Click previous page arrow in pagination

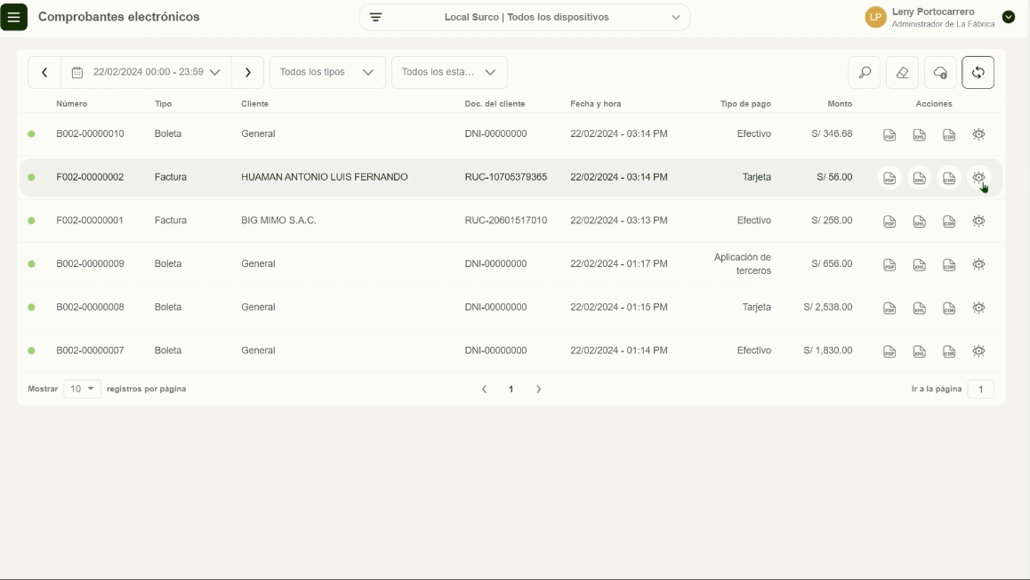click(x=484, y=389)
